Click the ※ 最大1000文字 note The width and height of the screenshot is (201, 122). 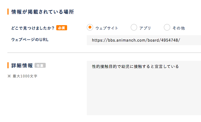(22, 76)
